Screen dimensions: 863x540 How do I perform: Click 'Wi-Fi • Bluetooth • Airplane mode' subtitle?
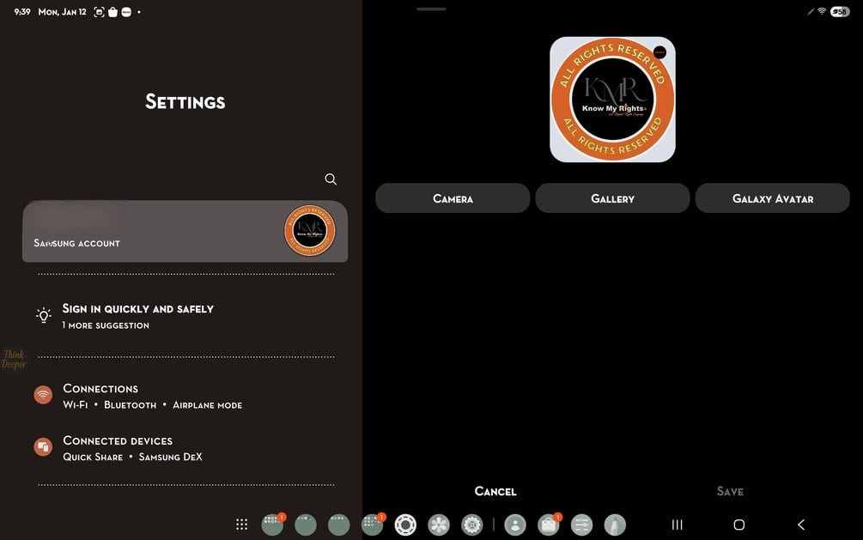tap(153, 404)
